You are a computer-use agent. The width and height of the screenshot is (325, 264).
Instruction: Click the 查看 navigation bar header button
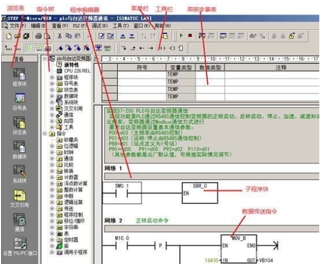pos(19,59)
